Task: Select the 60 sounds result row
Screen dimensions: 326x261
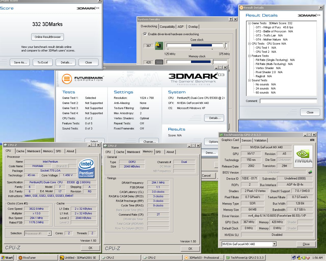Action: [266, 93]
